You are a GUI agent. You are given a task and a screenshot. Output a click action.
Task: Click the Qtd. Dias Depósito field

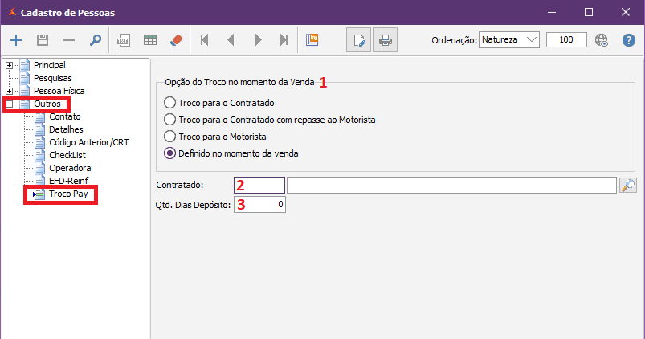point(259,205)
